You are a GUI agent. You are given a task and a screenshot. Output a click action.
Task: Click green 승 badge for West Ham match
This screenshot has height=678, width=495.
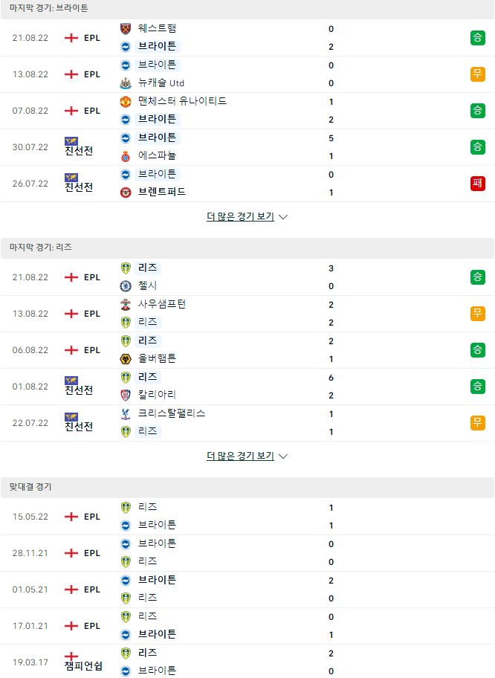click(x=477, y=38)
